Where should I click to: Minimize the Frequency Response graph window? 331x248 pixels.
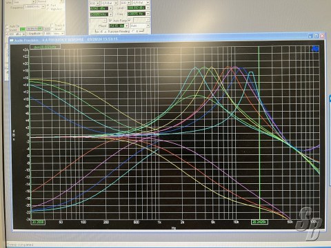[x=310, y=36]
